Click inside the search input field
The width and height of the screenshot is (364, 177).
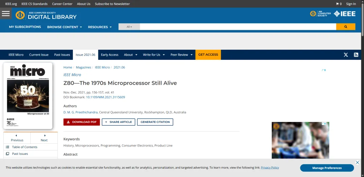(x=238, y=27)
